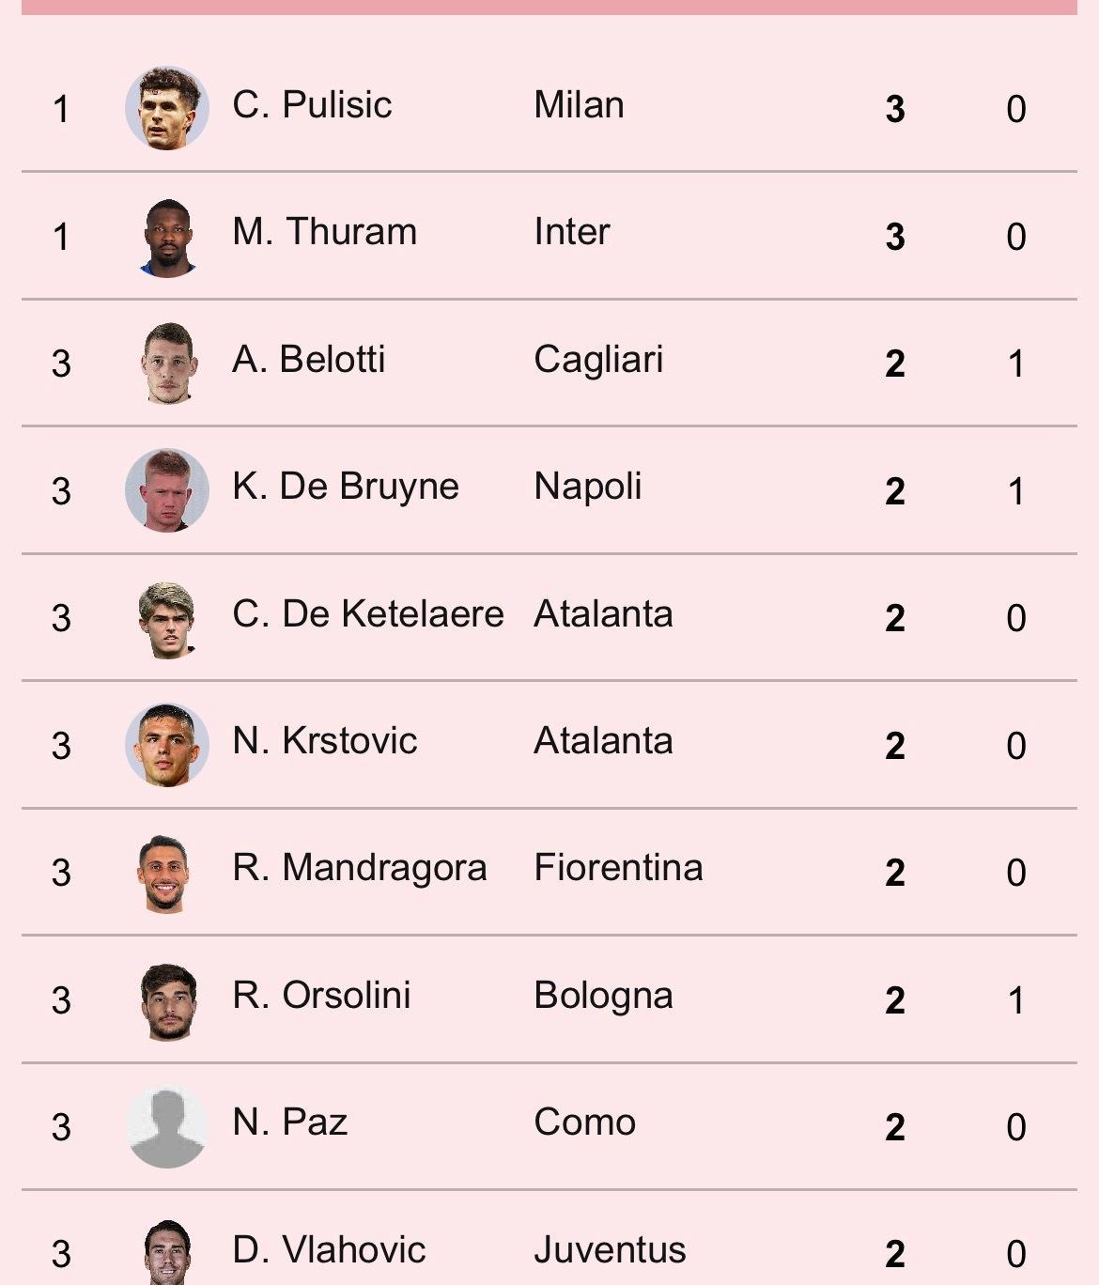Screen dimensions: 1099x1285
Task: Tap the Cagliari team label
Action: (x=598, y=360)
